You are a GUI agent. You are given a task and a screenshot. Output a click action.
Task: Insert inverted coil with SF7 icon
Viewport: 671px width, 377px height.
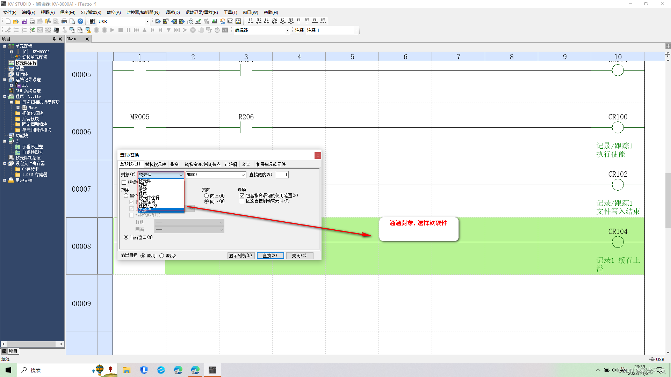tap(291, 21)
